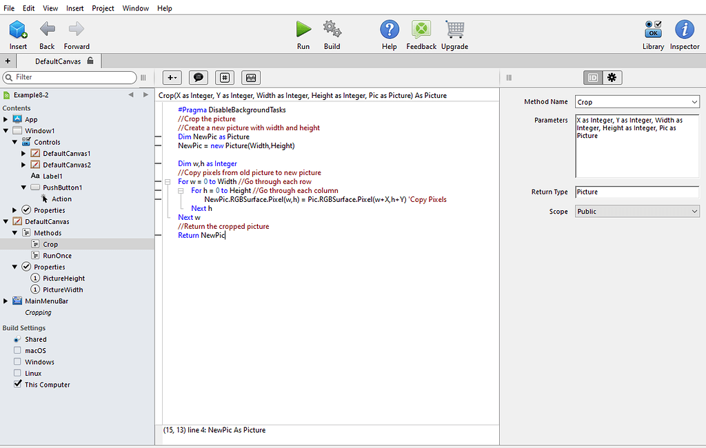
Task: Click inside the Filter search field
Action: [x=69, y=77]
